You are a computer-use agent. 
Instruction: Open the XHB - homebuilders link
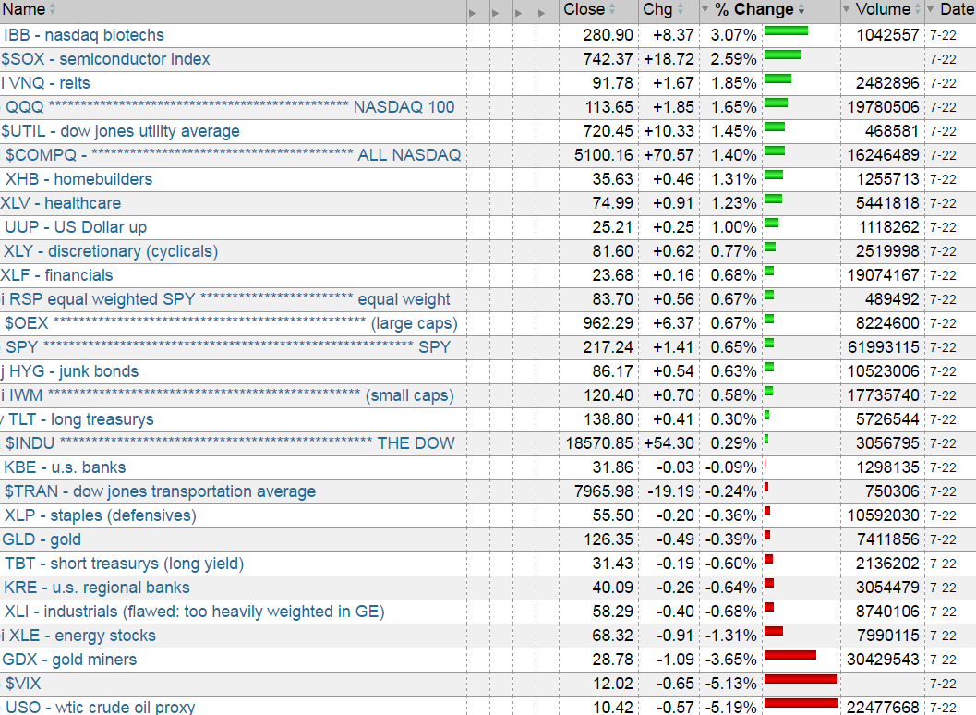[x=79, y=179]
